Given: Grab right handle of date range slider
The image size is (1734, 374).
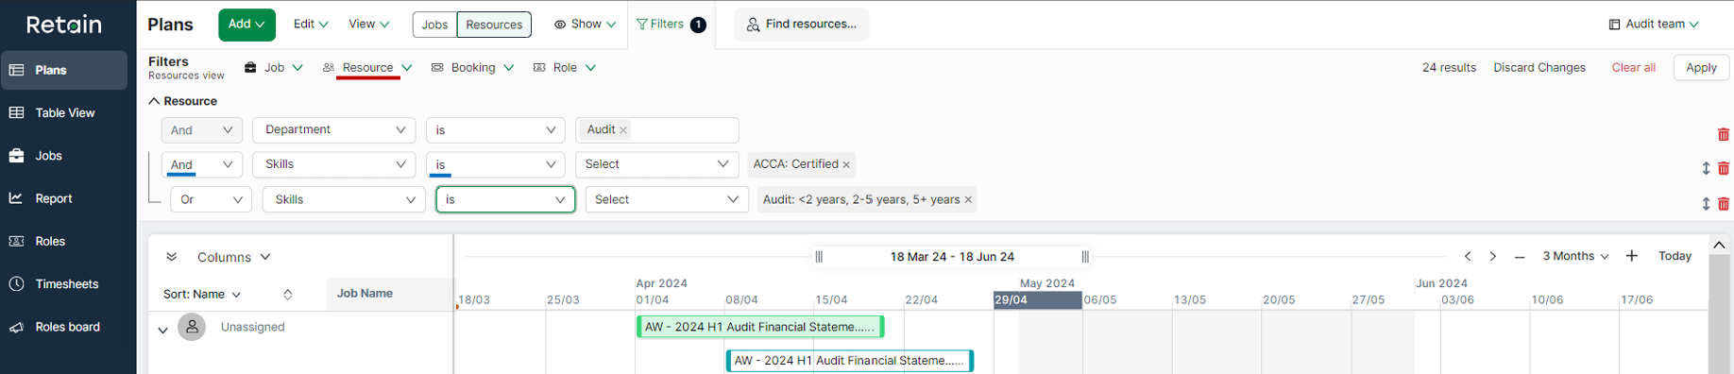Looking at the screenshot, I should [1085, 257].
